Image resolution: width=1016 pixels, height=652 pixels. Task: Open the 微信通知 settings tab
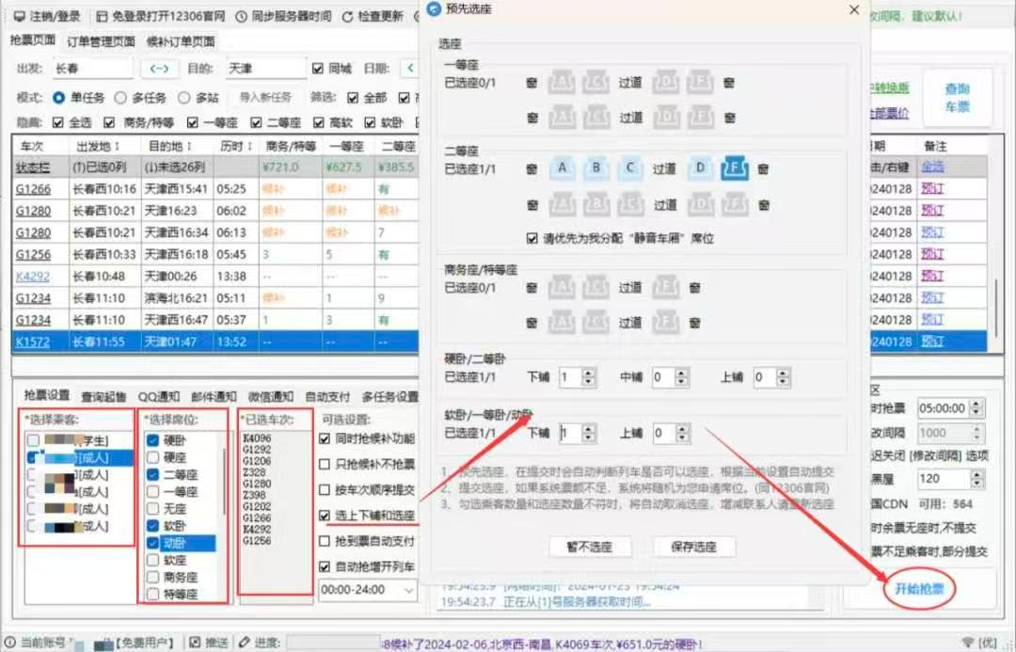(271, 396)
